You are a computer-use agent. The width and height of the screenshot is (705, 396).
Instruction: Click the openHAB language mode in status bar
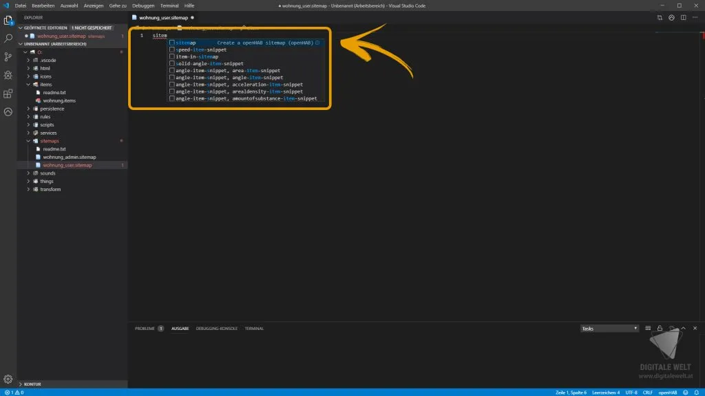point(668,393)
